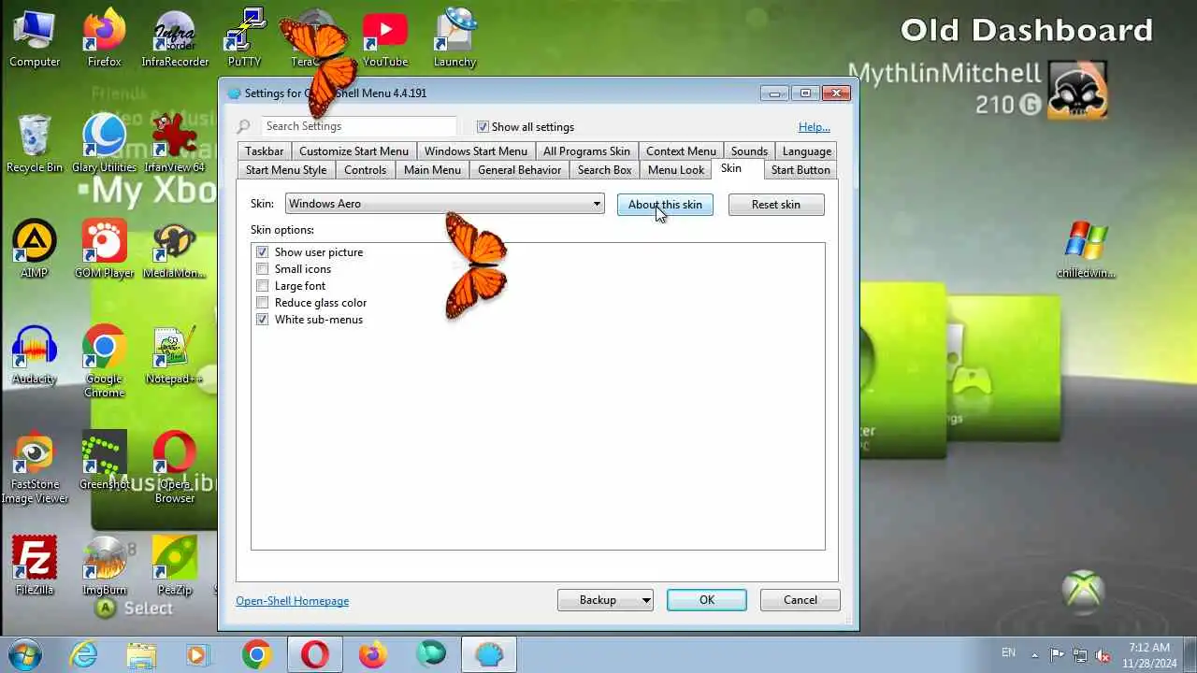The width and height of the screenshot is (1197, 673).
Task: Switch to the Start Menu Style tab
Action: click(286, 170)
